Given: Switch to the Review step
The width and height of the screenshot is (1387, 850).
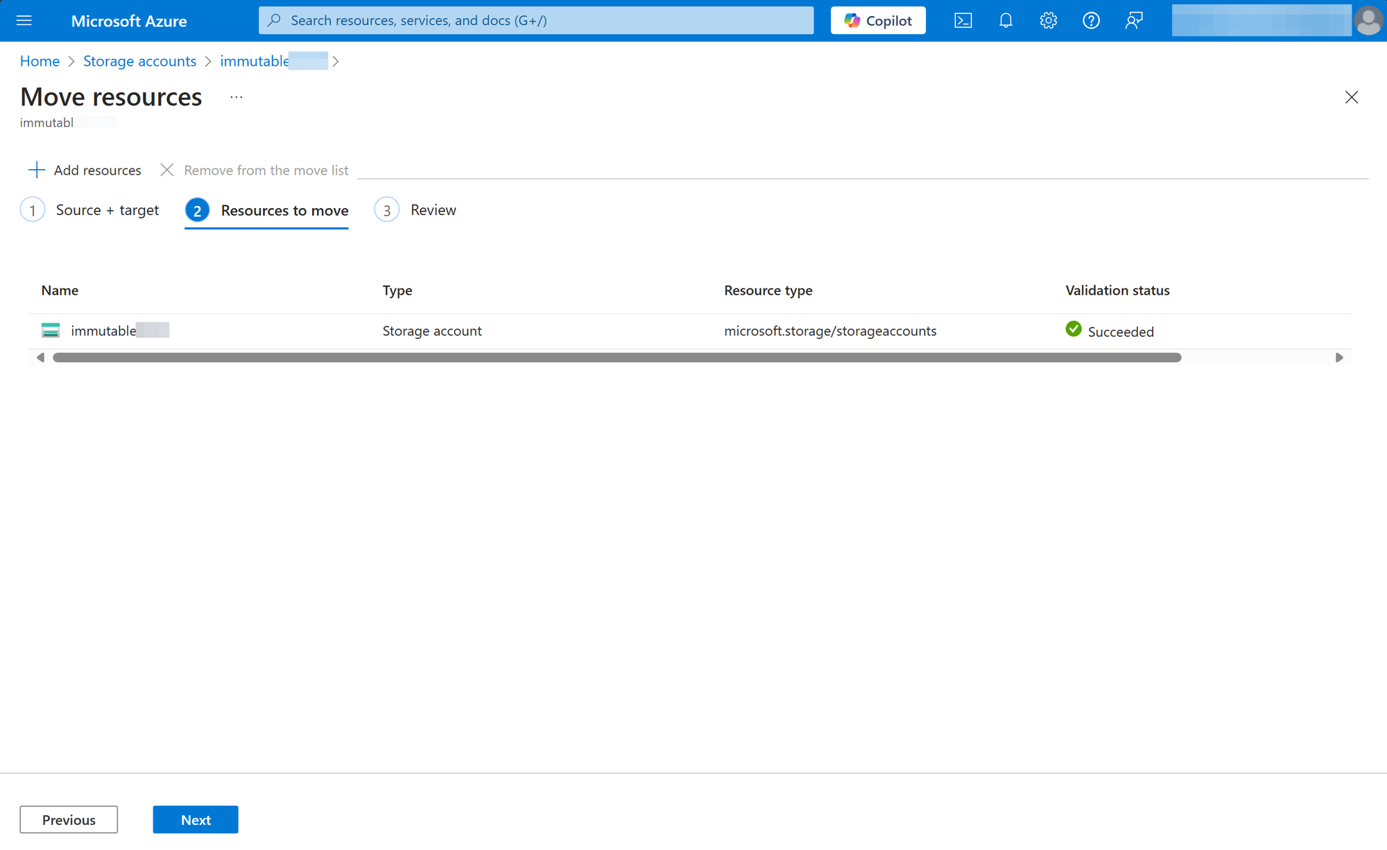Looking at the screenshot, I should [x=415, y=210].
